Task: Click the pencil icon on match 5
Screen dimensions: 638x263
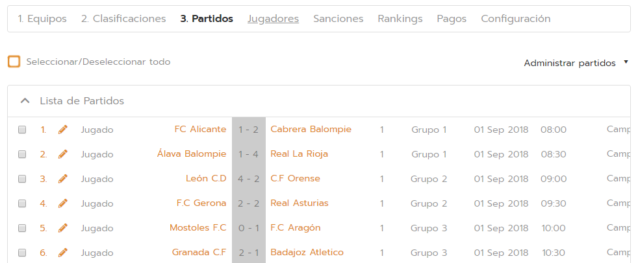Action: 62,228
